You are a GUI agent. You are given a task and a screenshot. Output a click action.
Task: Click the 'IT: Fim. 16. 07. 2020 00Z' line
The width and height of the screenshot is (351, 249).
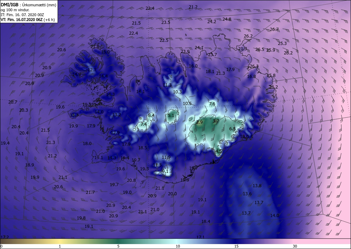pos(22,15)
